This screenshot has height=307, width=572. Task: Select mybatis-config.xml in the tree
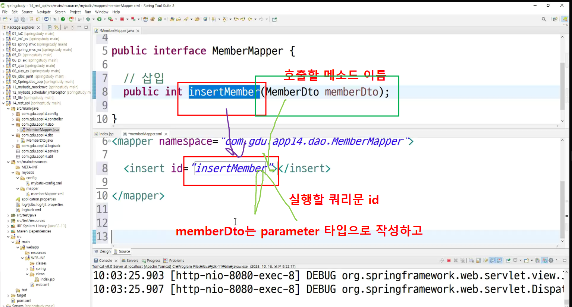tap(44, 183)
